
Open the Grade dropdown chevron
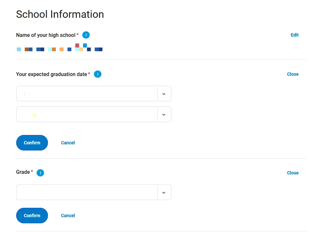pos(164,193)
